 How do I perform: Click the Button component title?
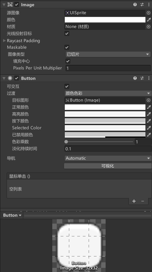pos(28,78)
